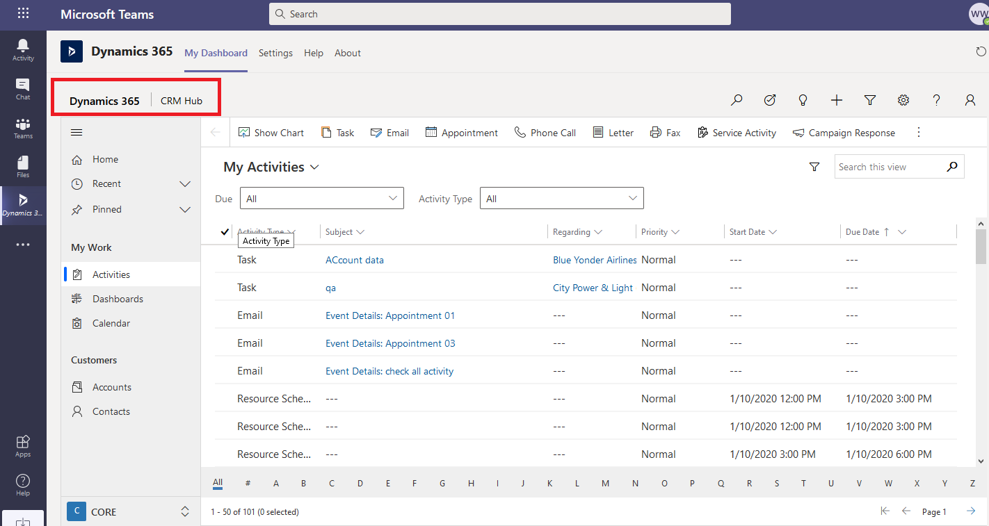This screenshot has height=526, width=989.
Task: Open Activity in the Teams rail
Action: click(23, 50)
